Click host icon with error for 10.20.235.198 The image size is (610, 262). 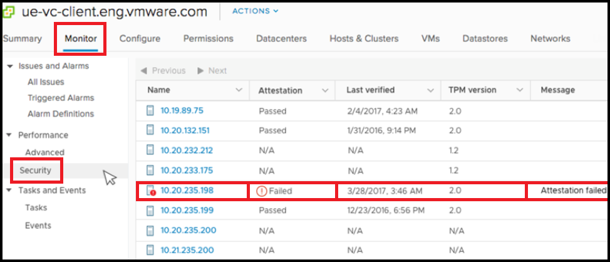point(150,191)
